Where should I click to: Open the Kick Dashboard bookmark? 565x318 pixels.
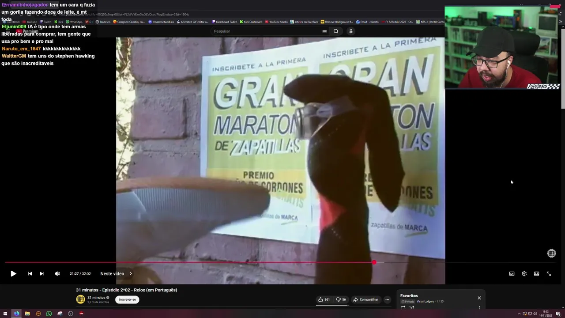(x=251, y=22)
